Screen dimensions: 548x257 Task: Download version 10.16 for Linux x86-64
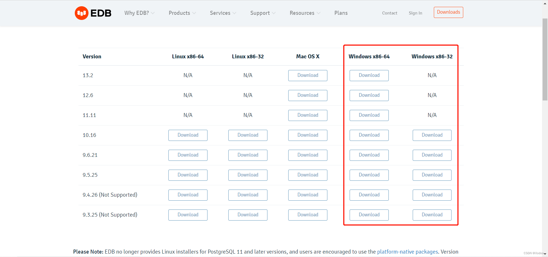click(188, 135)
